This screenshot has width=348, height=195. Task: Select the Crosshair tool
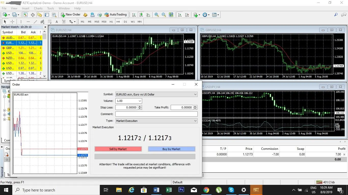(12, 22)
